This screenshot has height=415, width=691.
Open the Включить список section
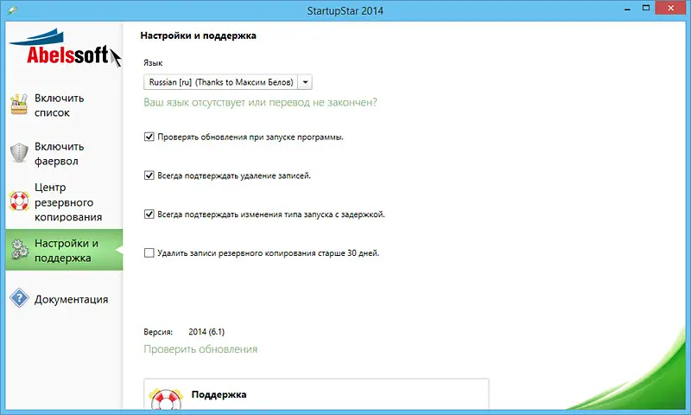click(64, 105)
